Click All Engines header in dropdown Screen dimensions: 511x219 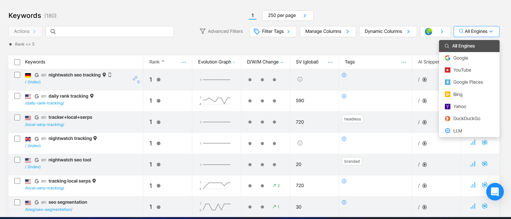click(x=469, y=46)
